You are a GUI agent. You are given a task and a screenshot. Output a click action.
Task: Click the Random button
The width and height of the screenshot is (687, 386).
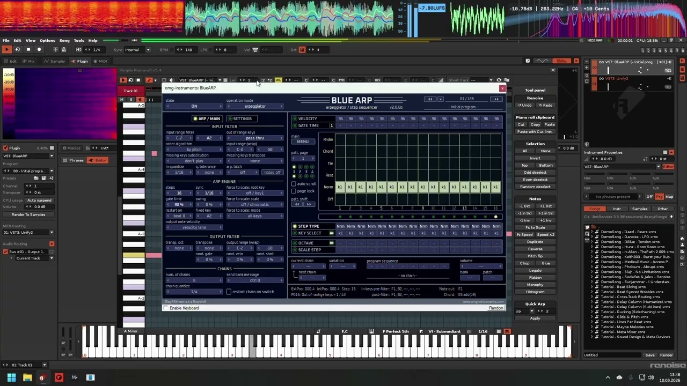pyautogui.click(x=496, y=308)
